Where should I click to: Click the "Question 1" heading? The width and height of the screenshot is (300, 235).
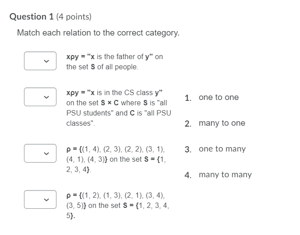click(x=32, y=16)
